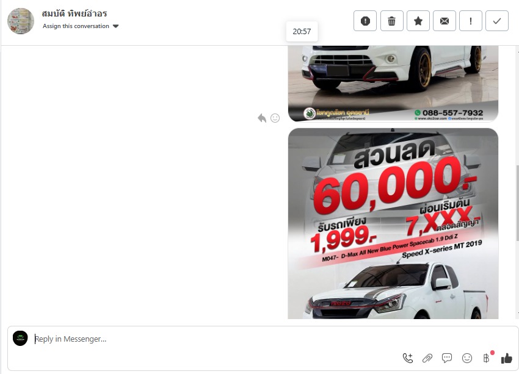Attach a file with paperclip icon

(x=427, y=358)
